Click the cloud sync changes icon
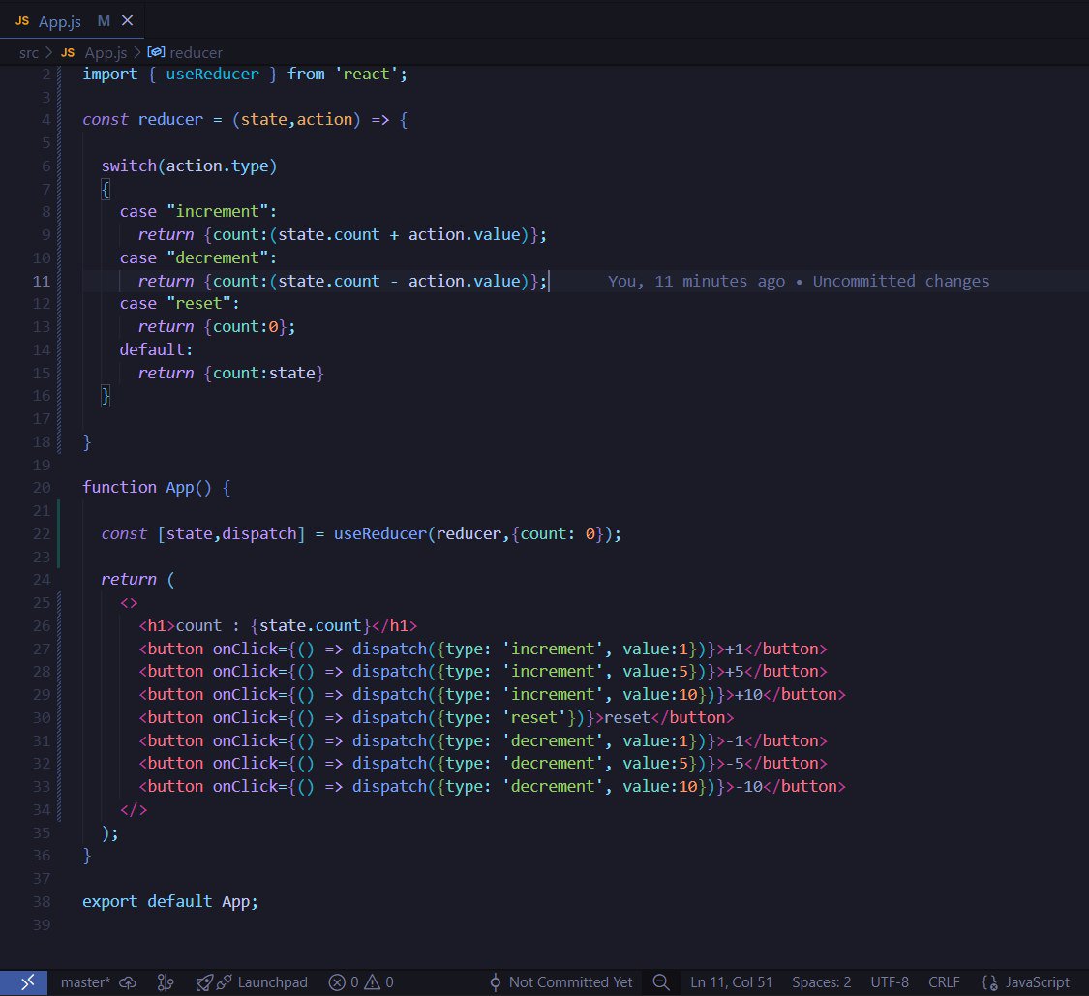Image resolution: width=1089 pixels, height=996 pixels. point(128,982)
